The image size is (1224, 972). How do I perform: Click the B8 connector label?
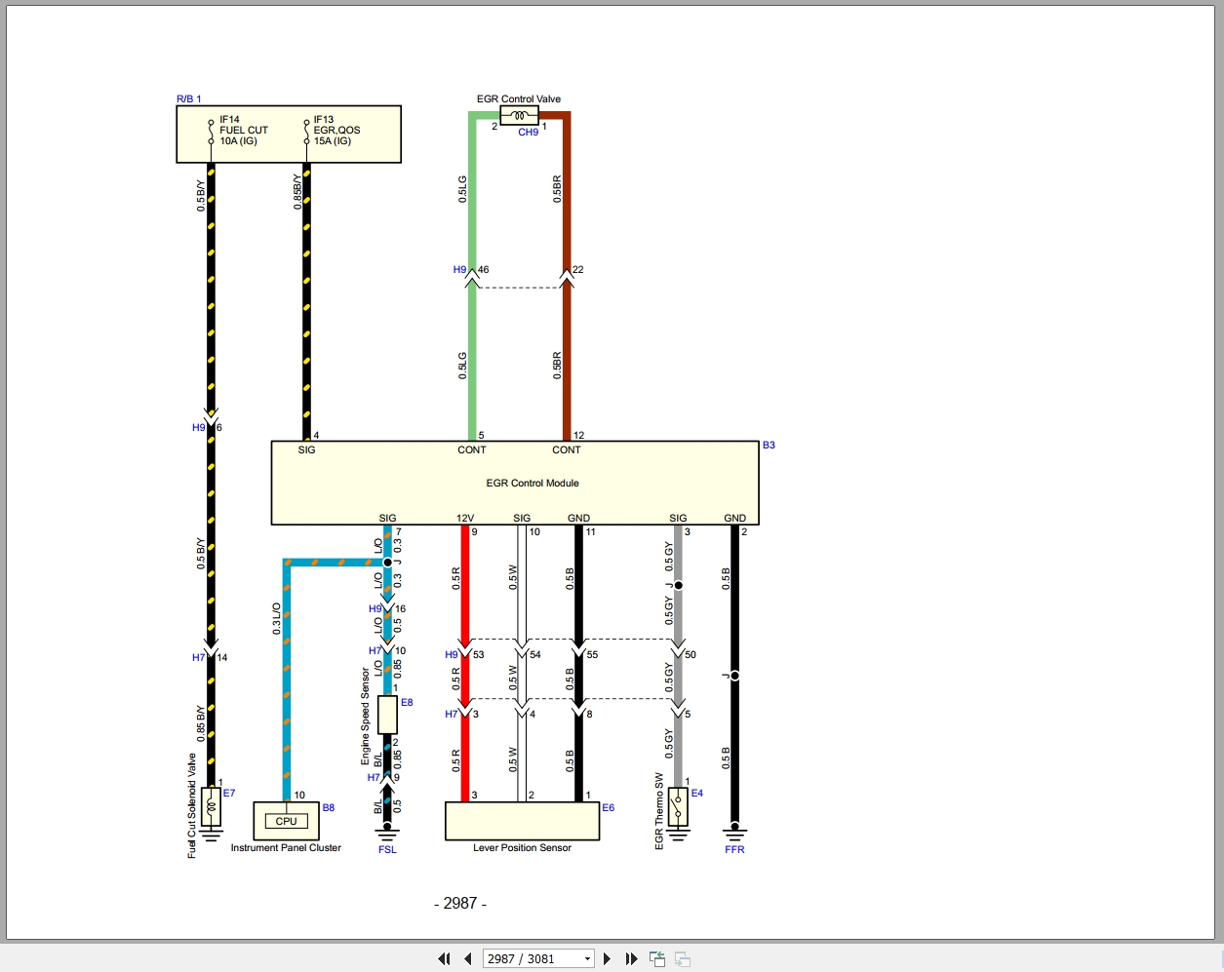[x=329, y=807]
